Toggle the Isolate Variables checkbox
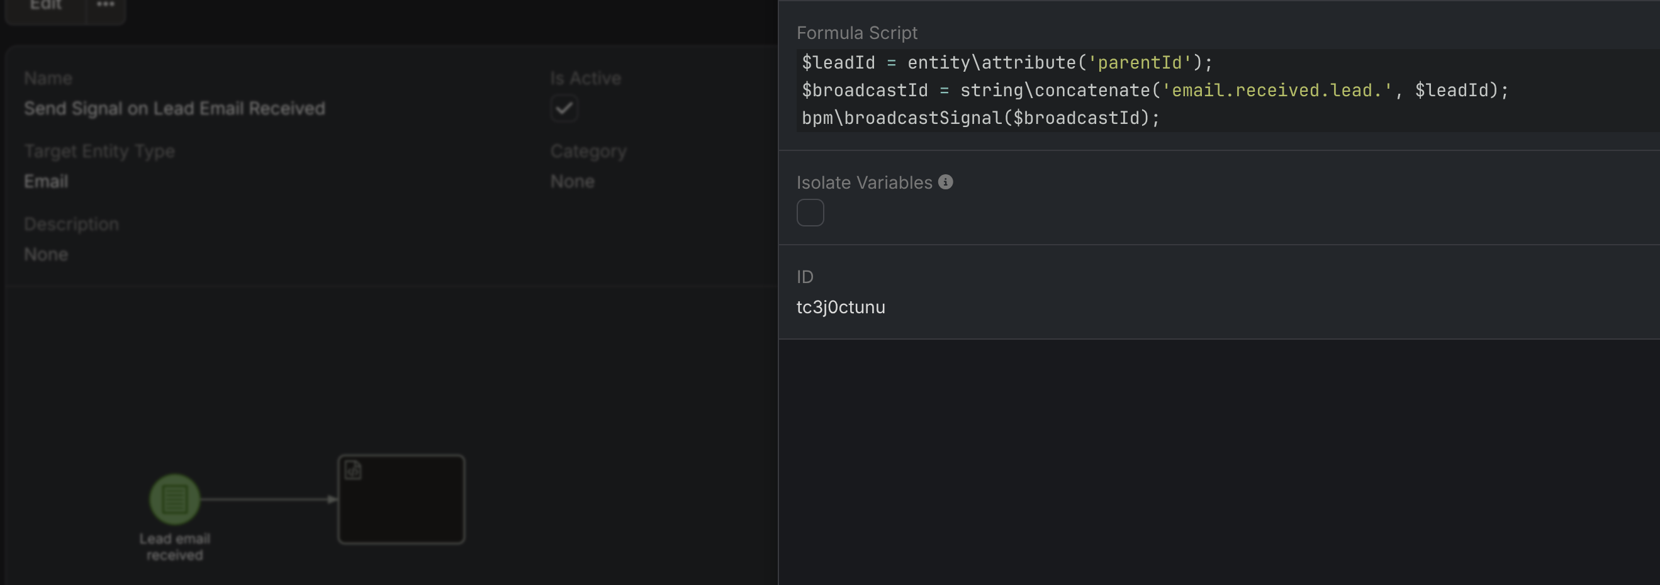 (810, 213)
